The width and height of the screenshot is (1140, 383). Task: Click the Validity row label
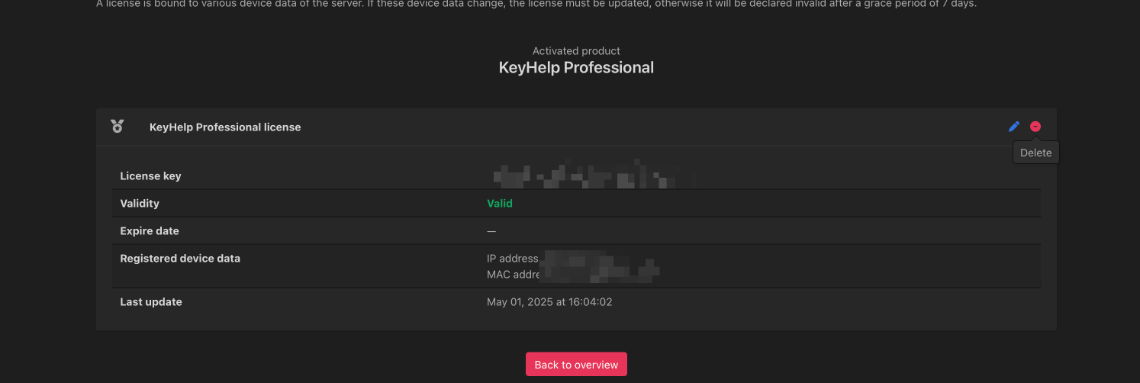(x=140, y=204)
